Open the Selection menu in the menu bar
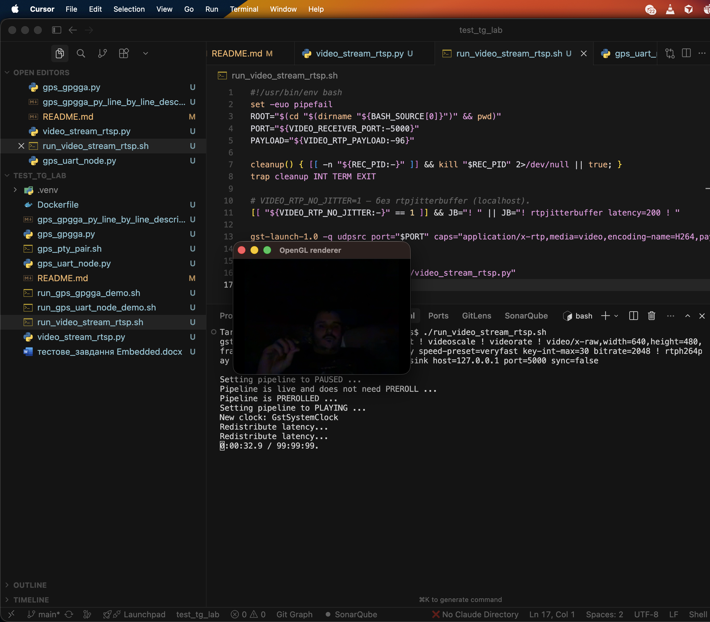Viewport: 710px width, 622px height. tap(129, 9)
